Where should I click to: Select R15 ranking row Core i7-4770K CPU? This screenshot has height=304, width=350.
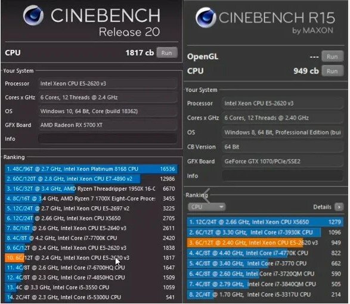point(265,253)
